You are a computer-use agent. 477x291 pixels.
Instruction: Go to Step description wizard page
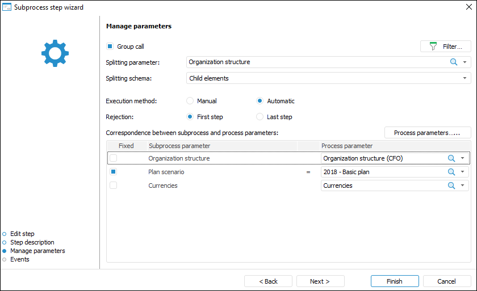tap(32, 242)
